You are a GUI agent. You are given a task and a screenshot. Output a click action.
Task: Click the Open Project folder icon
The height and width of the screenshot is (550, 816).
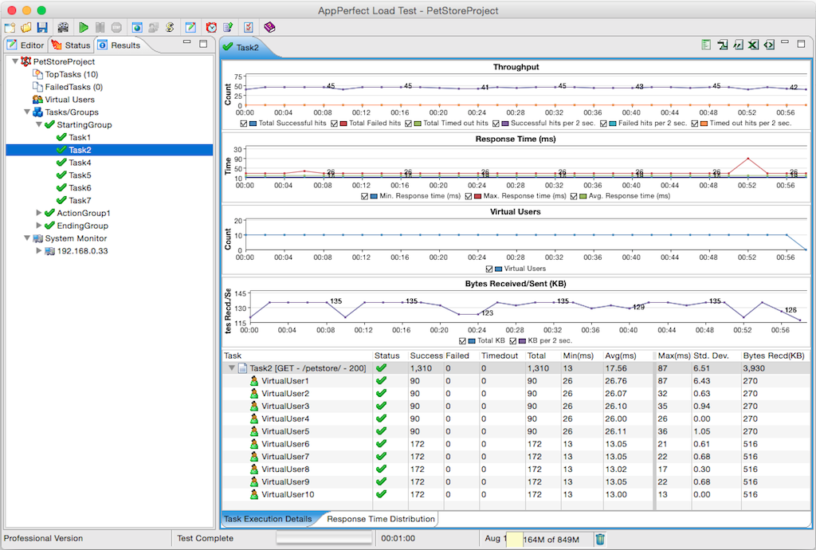point(26,28)
